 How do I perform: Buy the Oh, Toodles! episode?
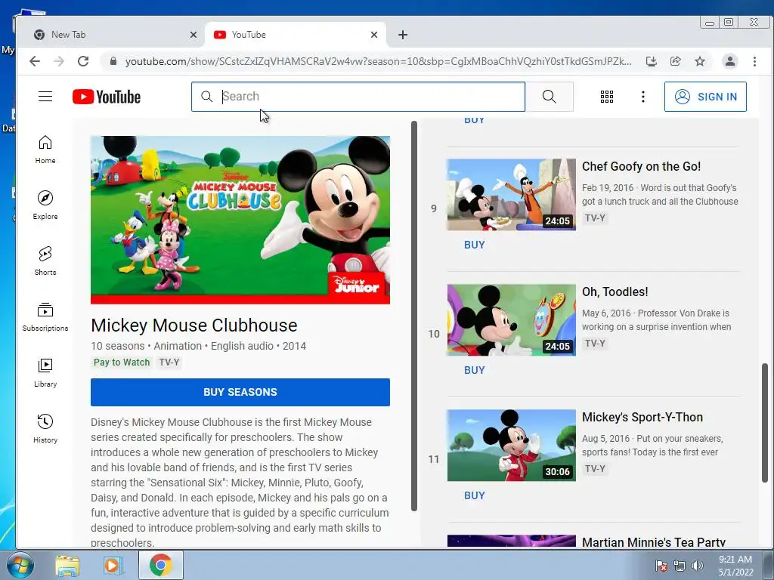475,370
